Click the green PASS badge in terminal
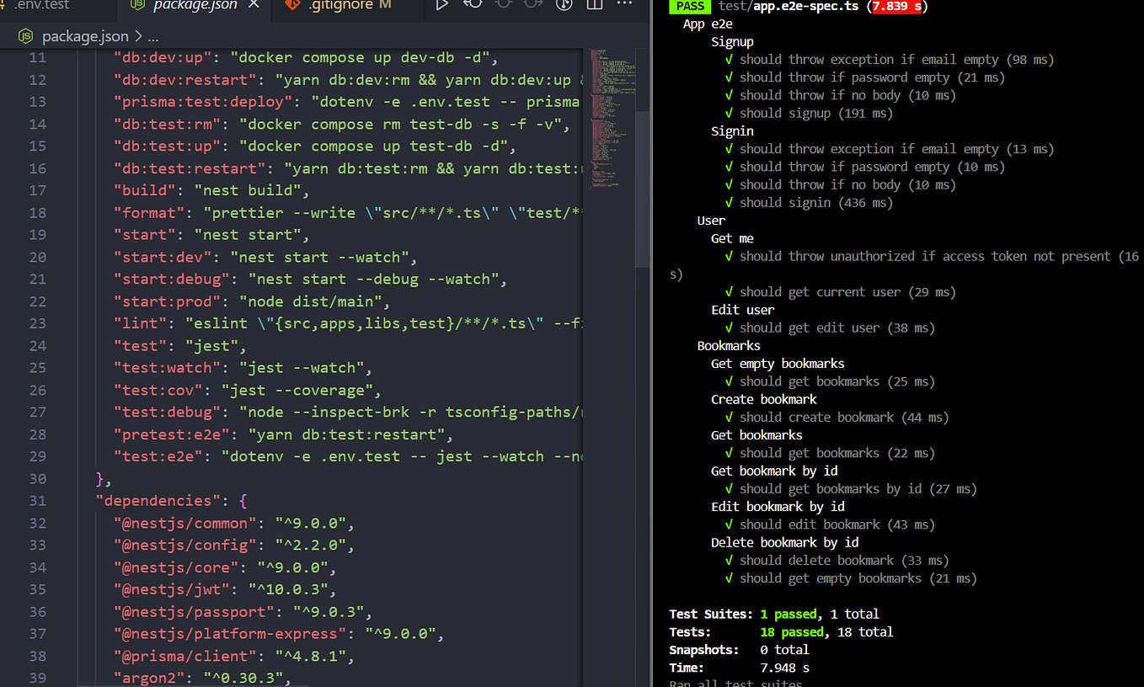The width and height of the screenshot is (1144, 687). click(x=689, y=7)
